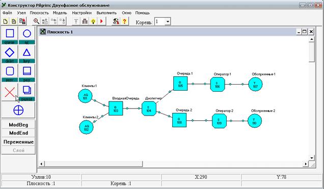This screenshot has height=189, width=324.
Task: Click the ModBeg button
Action: [x=18, y=125]
